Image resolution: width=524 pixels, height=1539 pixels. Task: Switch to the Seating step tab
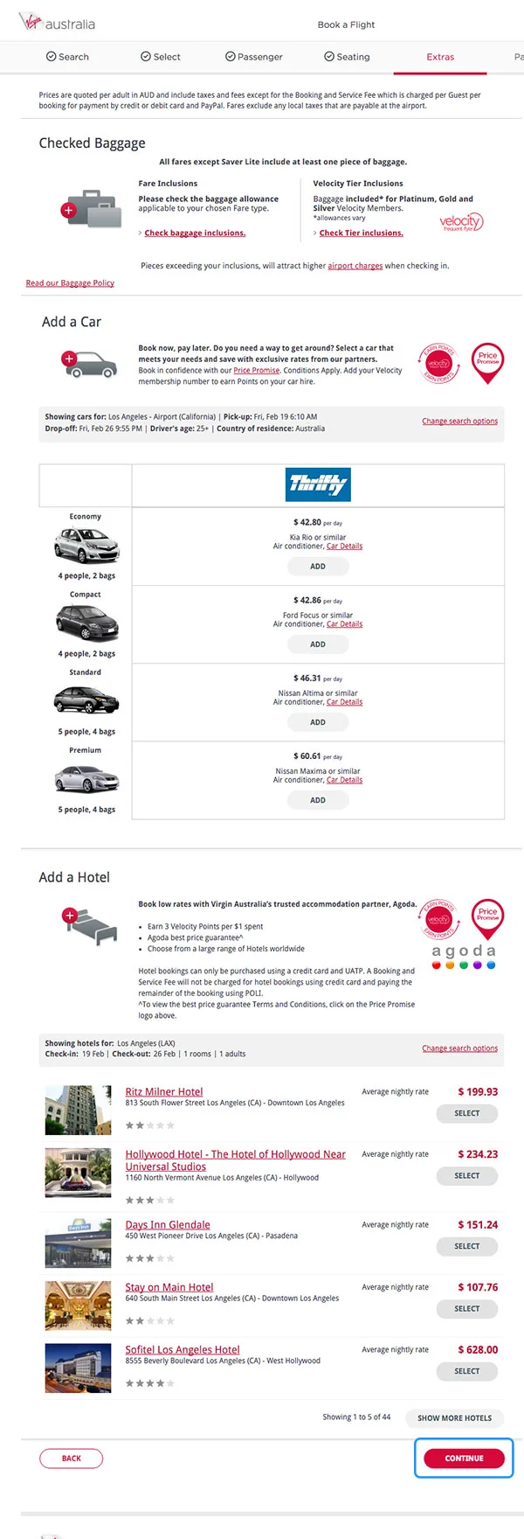tap(347, 57)
